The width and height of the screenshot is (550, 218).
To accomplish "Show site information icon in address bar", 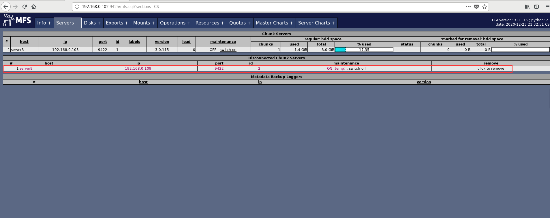I will [x=77, y=6].
